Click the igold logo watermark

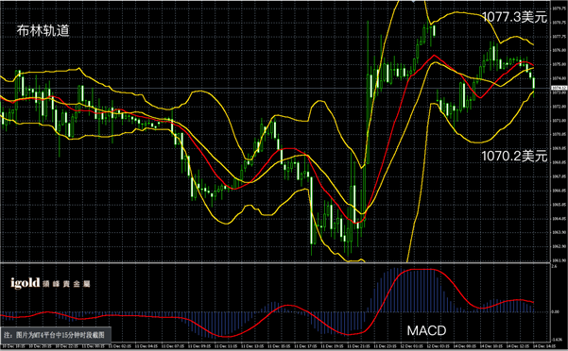coord(50,283)
